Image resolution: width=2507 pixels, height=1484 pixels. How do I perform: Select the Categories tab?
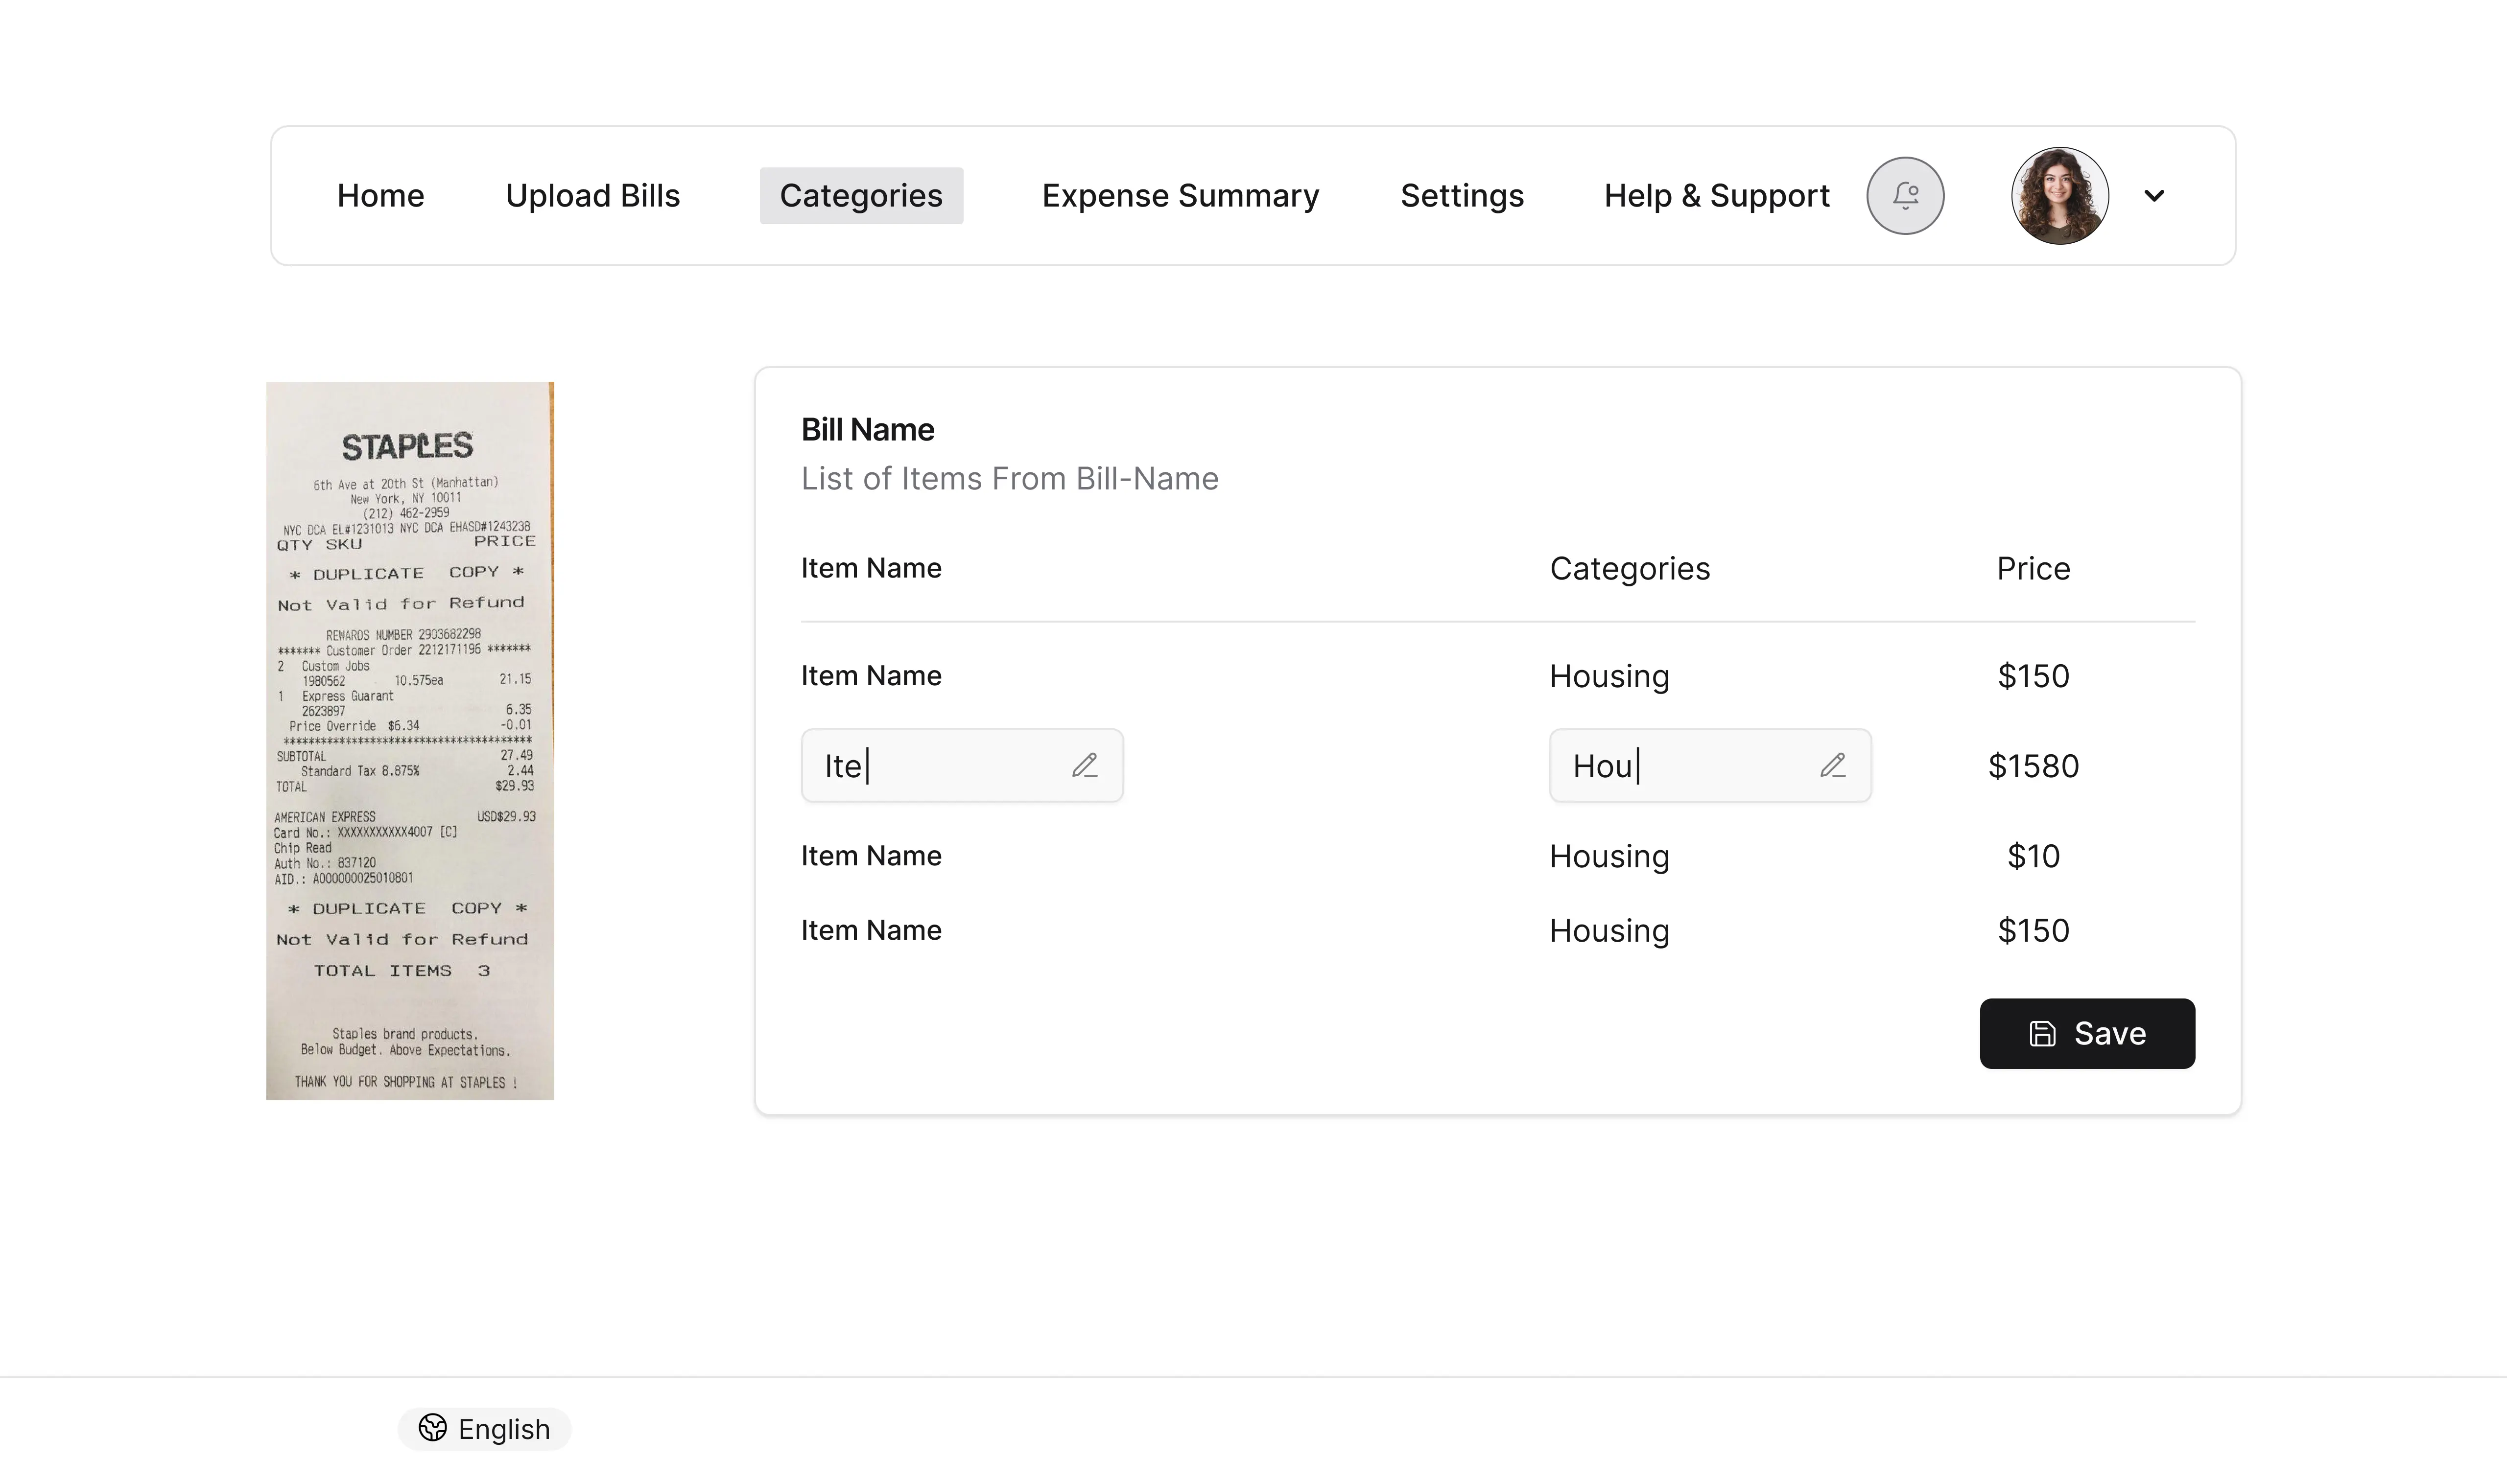pyautogui.click(x=860, y=196)
